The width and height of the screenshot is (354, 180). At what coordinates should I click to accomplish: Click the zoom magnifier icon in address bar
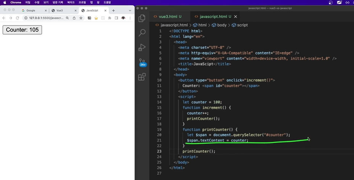coord(67,18)
